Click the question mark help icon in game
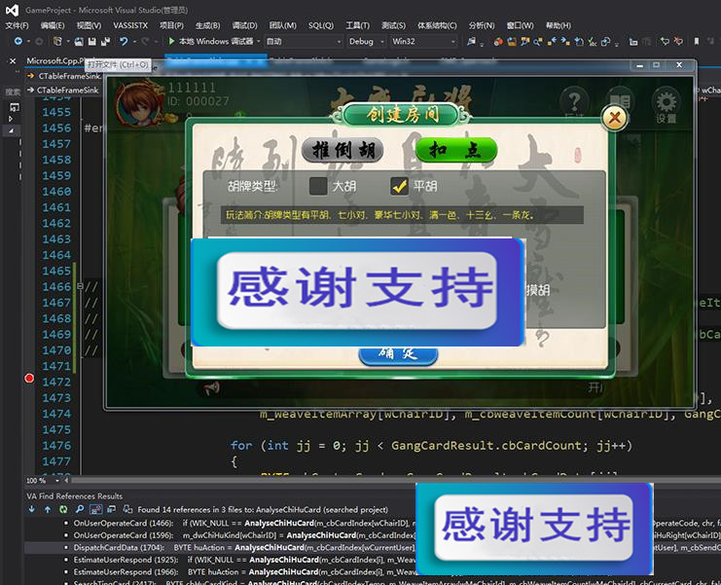Viewport: 721px width, 585px height. pyautogui.click(x=574, y=100)
